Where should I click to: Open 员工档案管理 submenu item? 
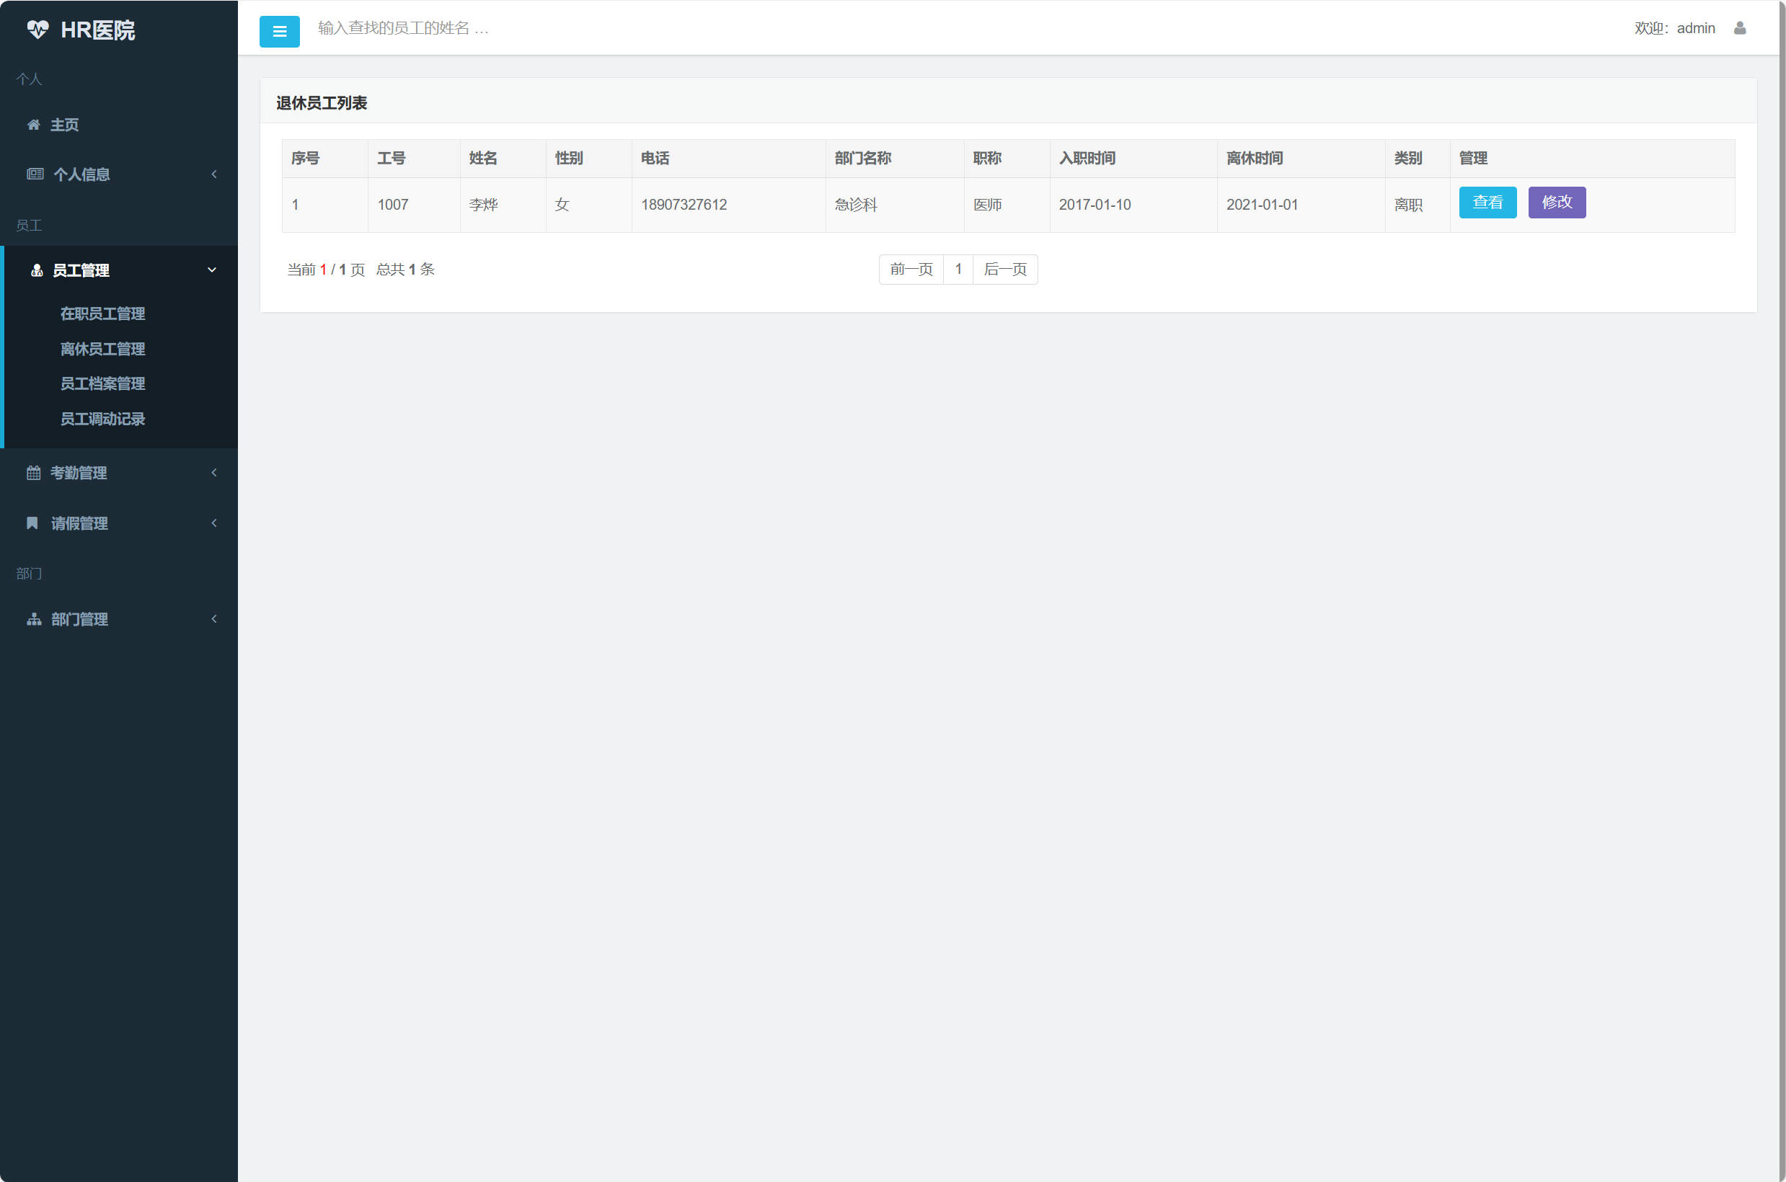click(x=102, y=383)
